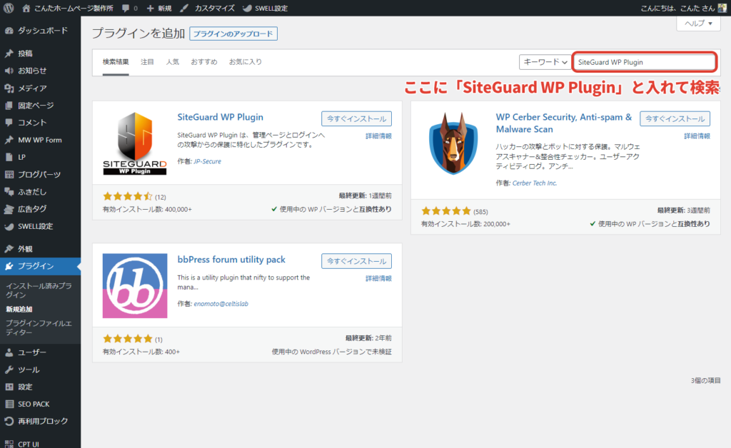Viewport: 731px width, 448px height.
Task: Open the 再利用ブロック sidebar icon
Action: [x=9, y=421]
